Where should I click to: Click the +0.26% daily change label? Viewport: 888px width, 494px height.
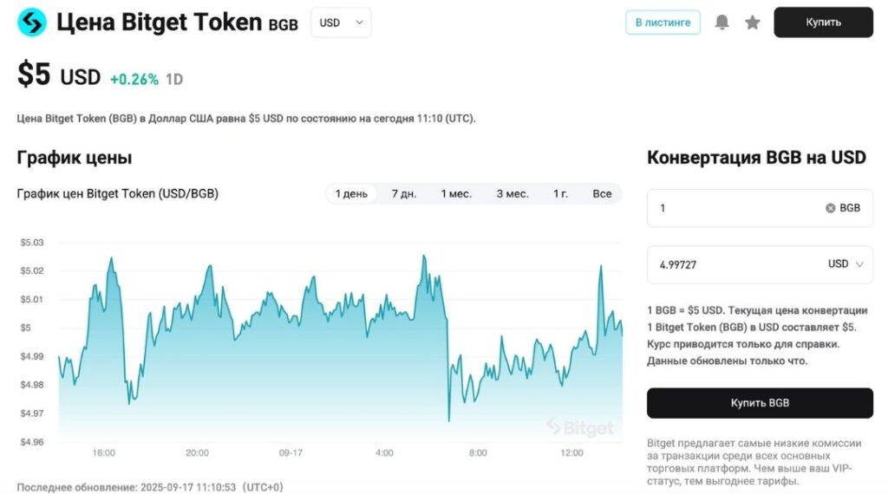point(134,79)
